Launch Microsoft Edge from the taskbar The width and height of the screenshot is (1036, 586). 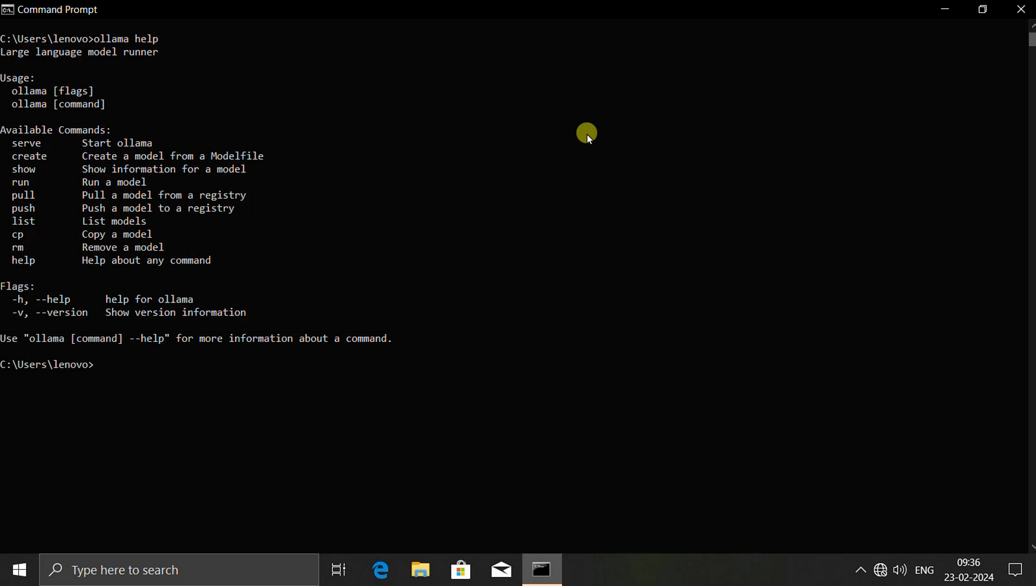click(380, 570)
